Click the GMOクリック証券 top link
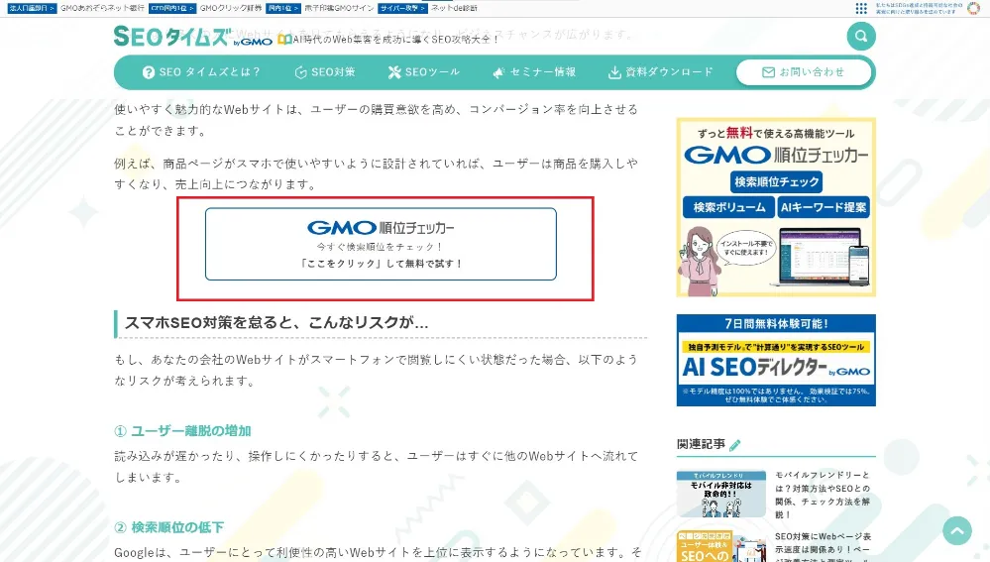 (231, 8)
